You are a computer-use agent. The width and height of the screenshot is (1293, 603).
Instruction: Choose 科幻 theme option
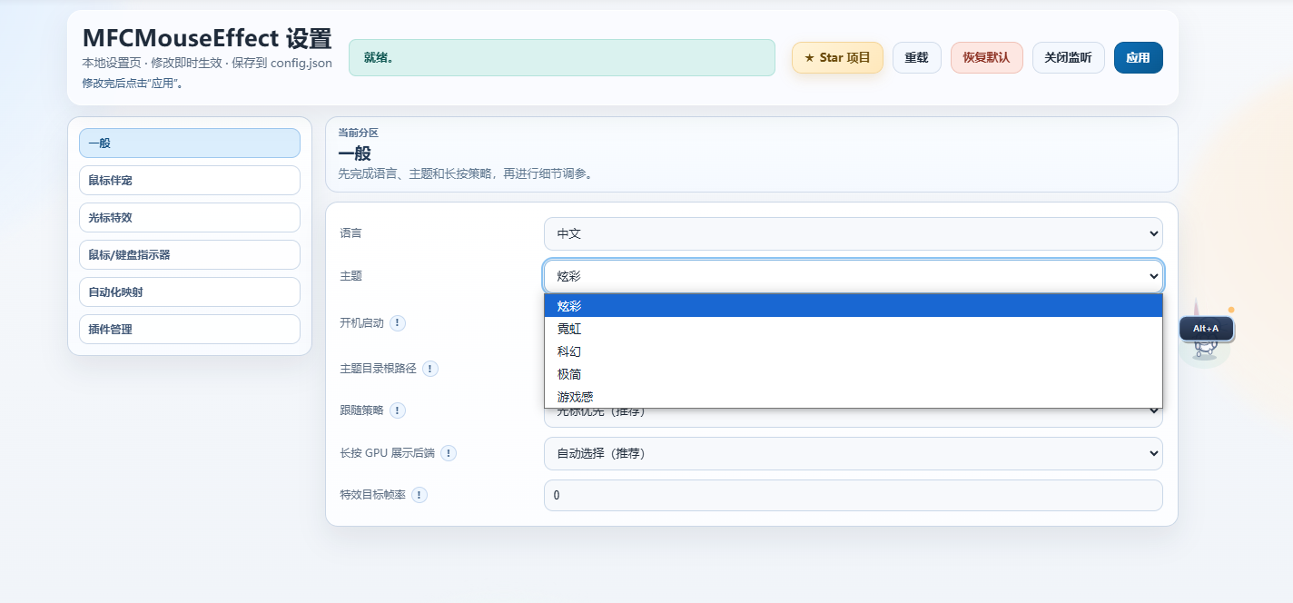coord(853,351)
